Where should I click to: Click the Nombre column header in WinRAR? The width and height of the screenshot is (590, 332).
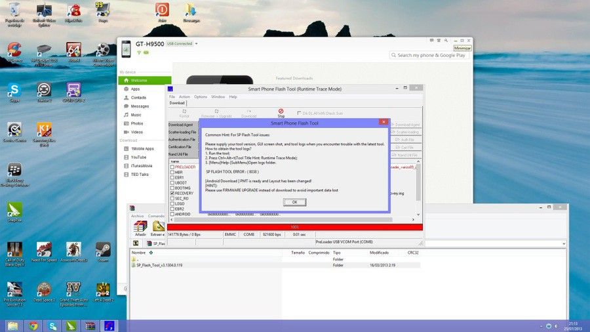138,253
